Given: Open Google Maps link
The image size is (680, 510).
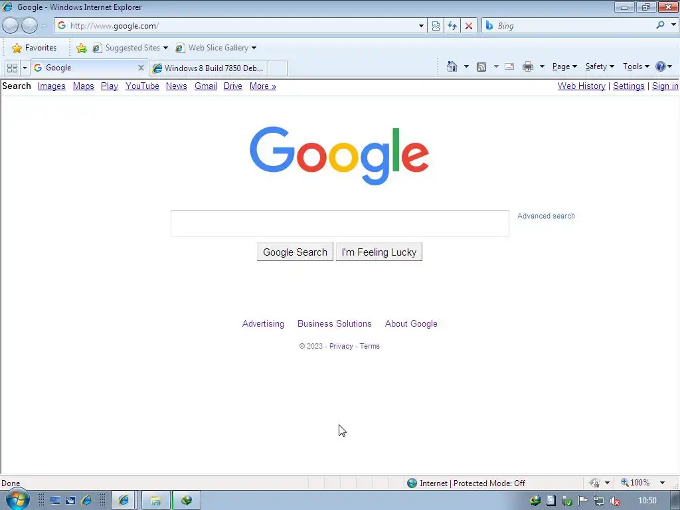Looking at the screenshot, I should [83, 86].
